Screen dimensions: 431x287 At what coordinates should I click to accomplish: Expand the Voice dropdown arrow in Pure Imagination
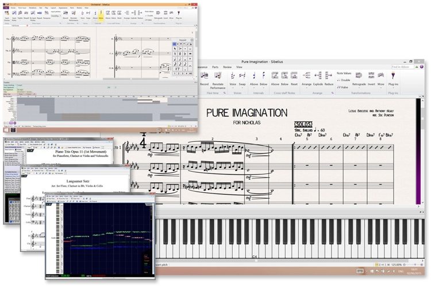[233, 88]
